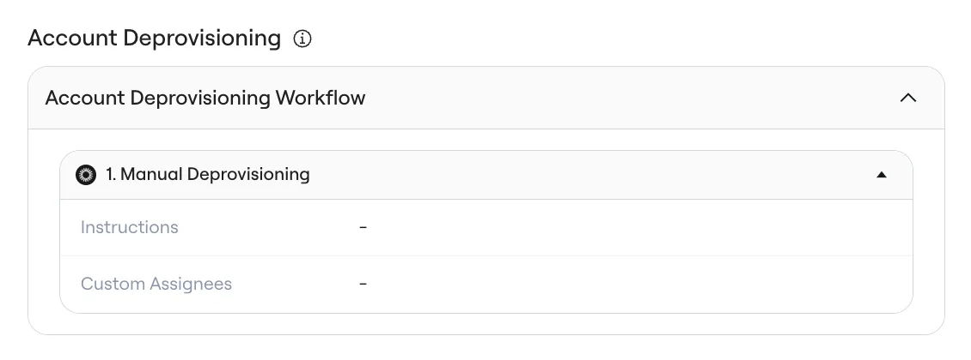The width and height of the screenshot is (971, 360).
Task: Click the info icon beside Account Deprovisioning
Action: pyautogui.click(x=302, y=39)
